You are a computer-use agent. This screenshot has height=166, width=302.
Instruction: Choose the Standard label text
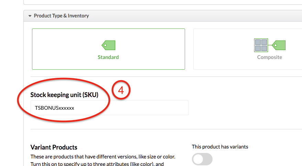(108, 57)
